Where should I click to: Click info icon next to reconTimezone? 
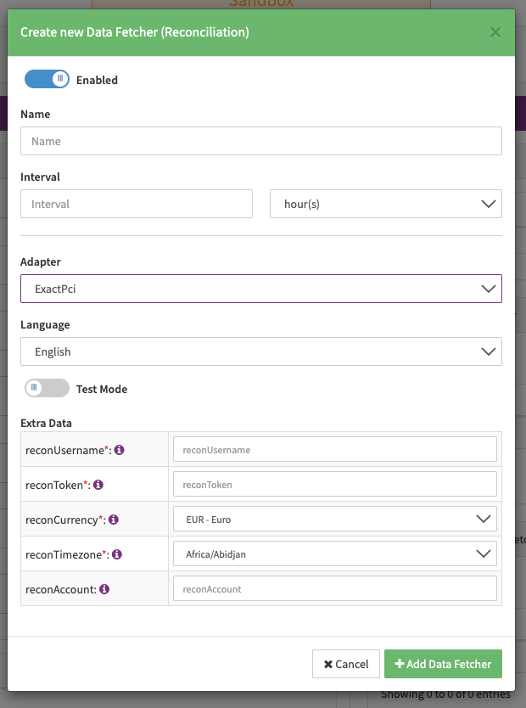[117, 554]
